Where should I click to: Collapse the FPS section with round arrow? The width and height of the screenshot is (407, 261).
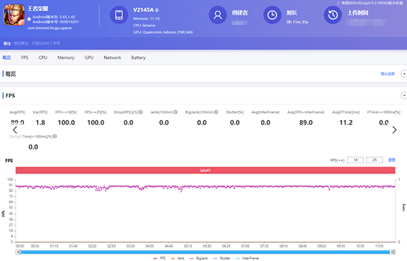(404, 96)
